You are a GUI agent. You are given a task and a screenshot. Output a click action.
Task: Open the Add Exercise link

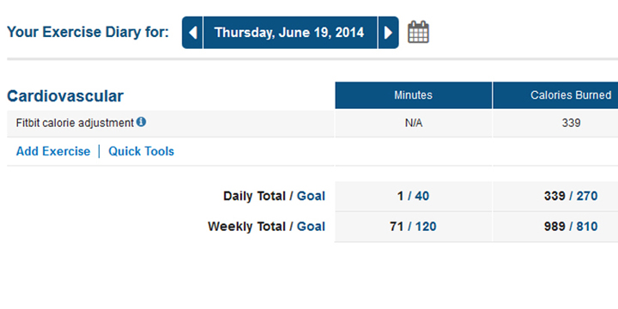click(x=53, y=151)
